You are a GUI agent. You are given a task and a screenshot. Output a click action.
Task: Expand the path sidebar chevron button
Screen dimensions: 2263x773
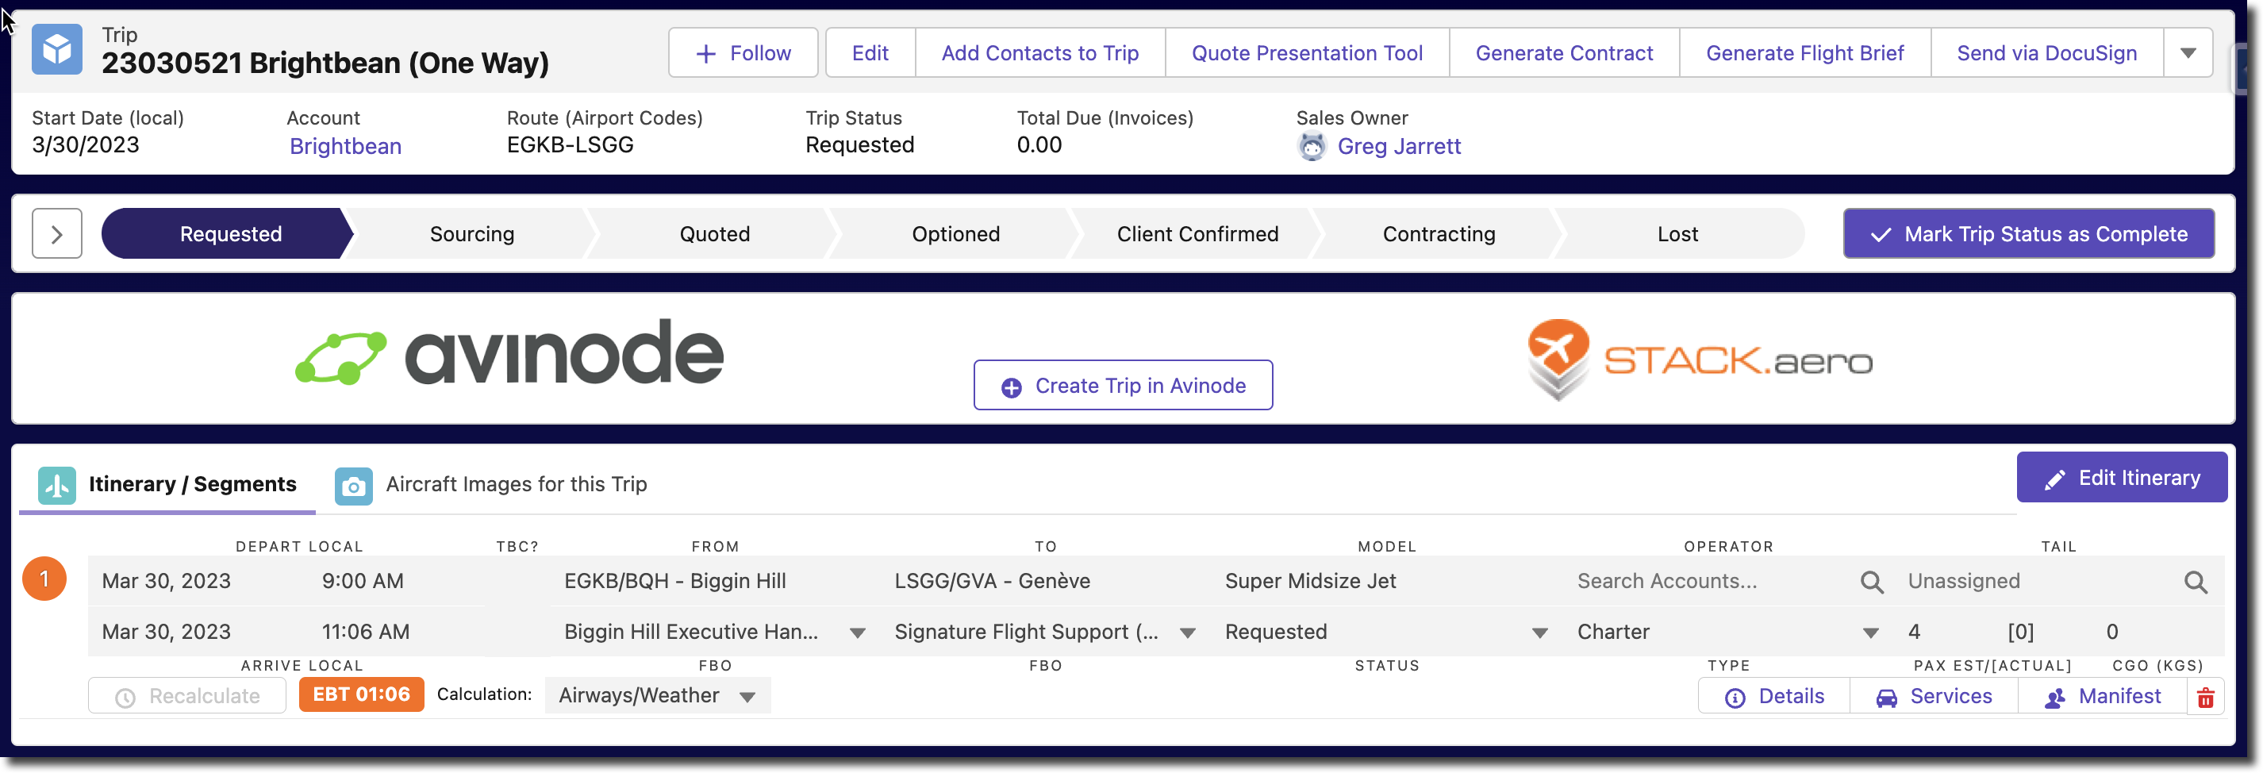click(57, 233)
